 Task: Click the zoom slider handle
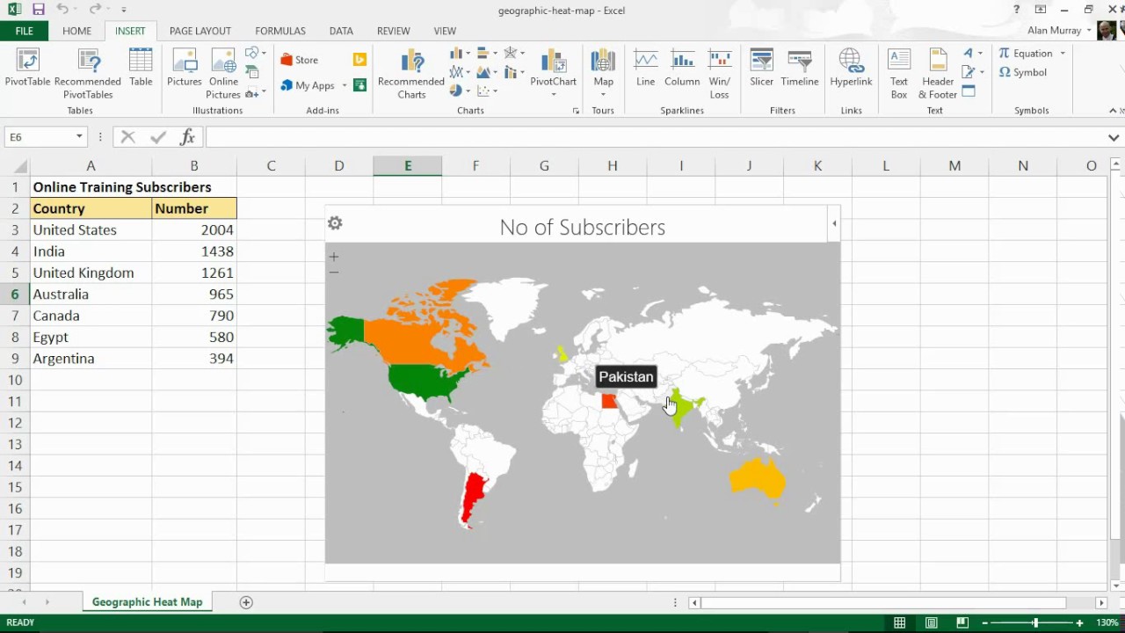pos(1034,622)
